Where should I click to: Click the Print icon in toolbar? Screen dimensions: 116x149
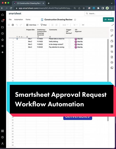point(13,25)
